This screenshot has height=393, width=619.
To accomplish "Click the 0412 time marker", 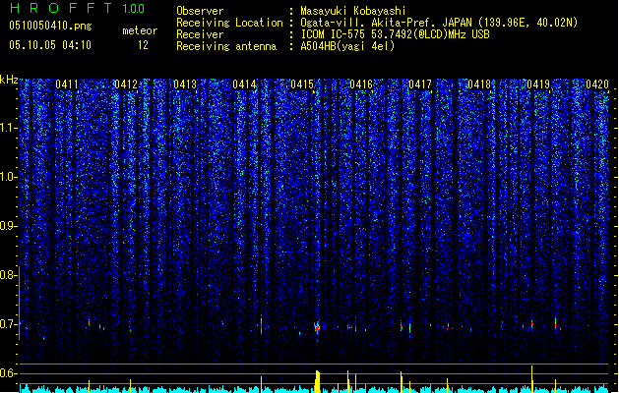I will click(126, 84).
